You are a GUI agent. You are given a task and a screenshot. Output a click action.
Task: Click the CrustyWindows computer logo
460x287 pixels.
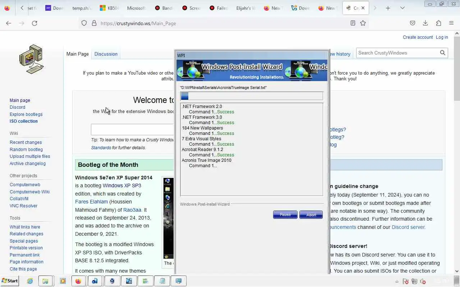coord(31,59)
